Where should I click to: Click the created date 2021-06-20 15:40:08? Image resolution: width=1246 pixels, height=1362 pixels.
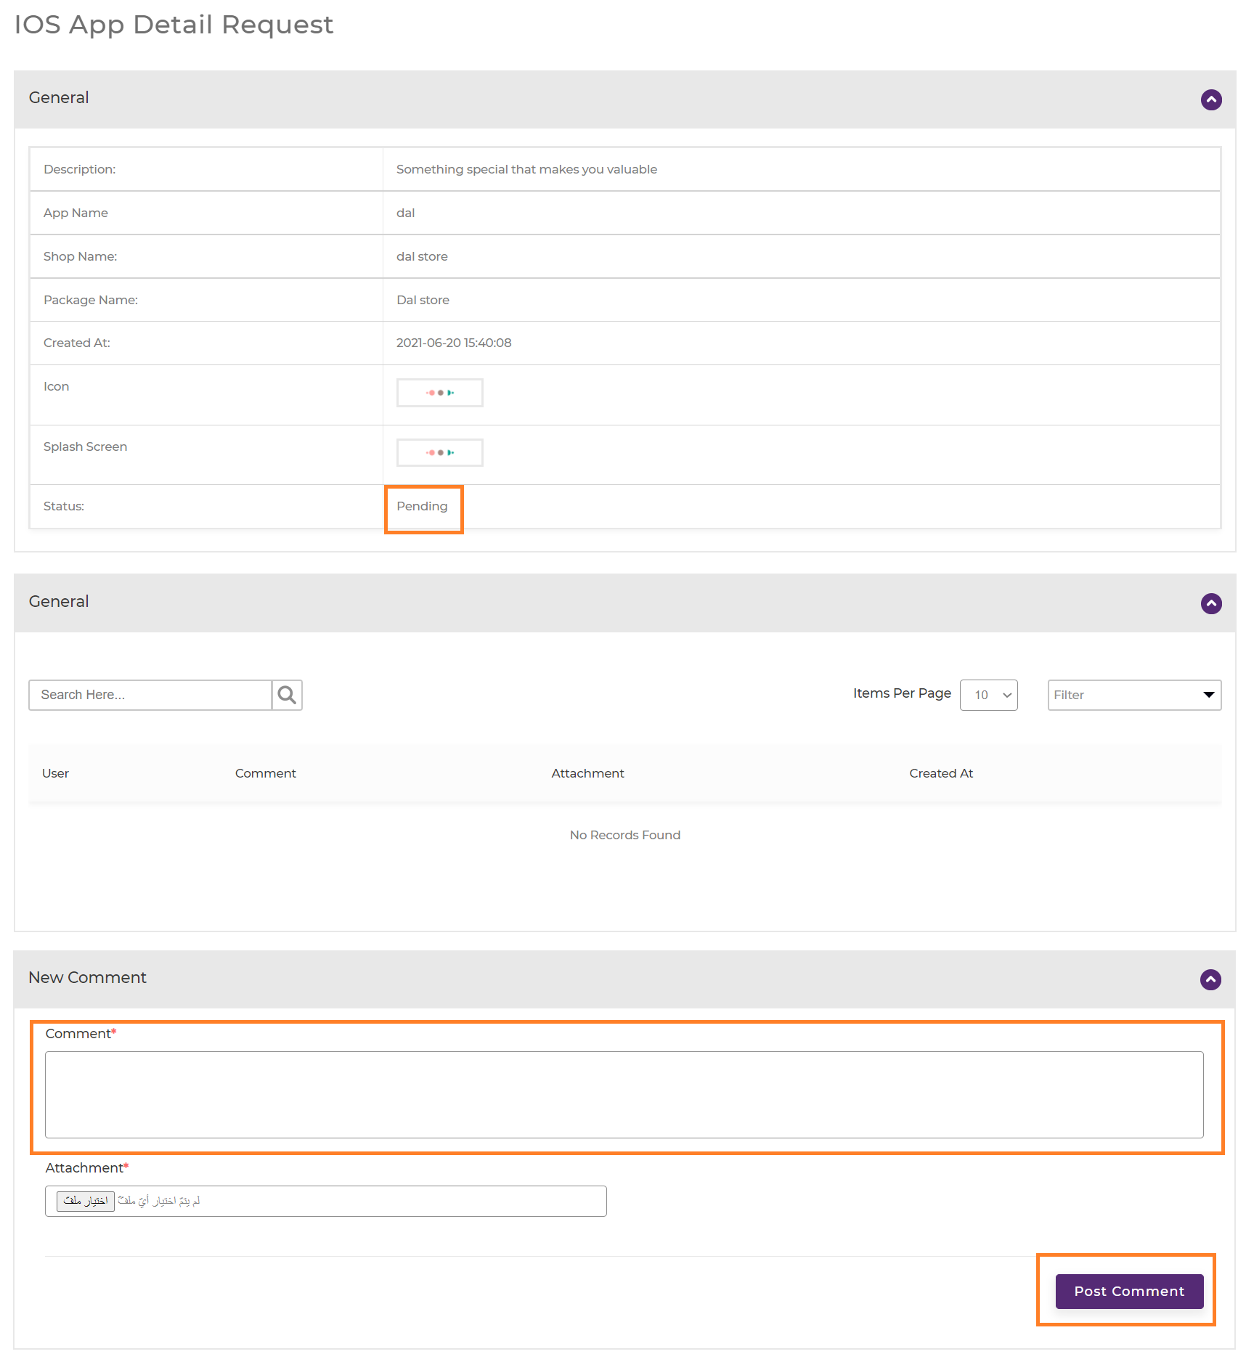coord(454,343)
